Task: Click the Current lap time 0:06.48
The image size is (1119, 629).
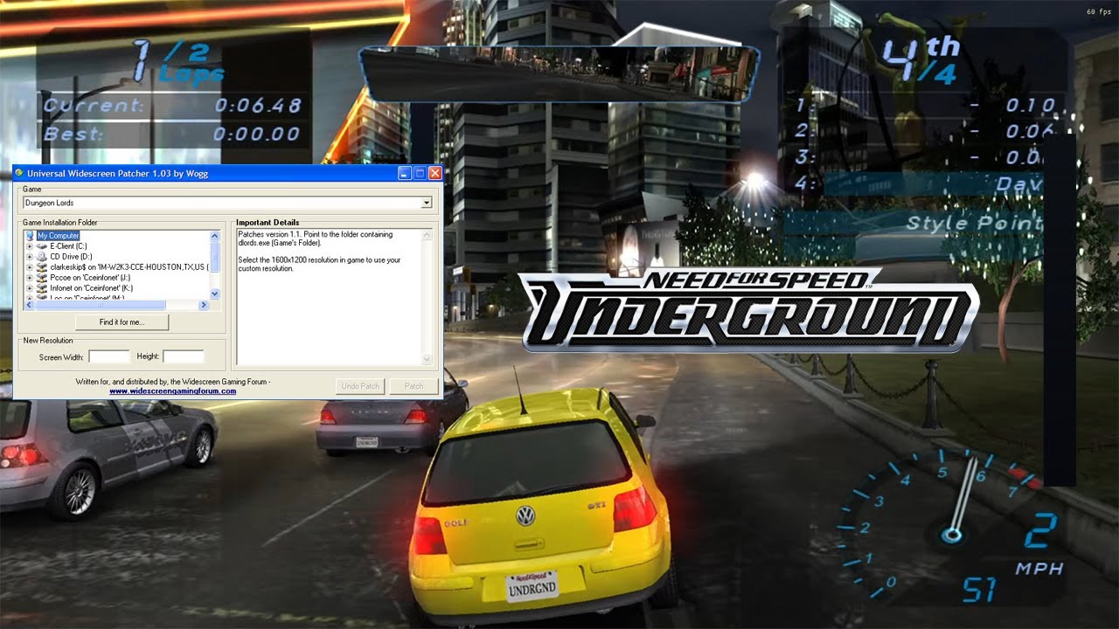Action: point(258,106)
